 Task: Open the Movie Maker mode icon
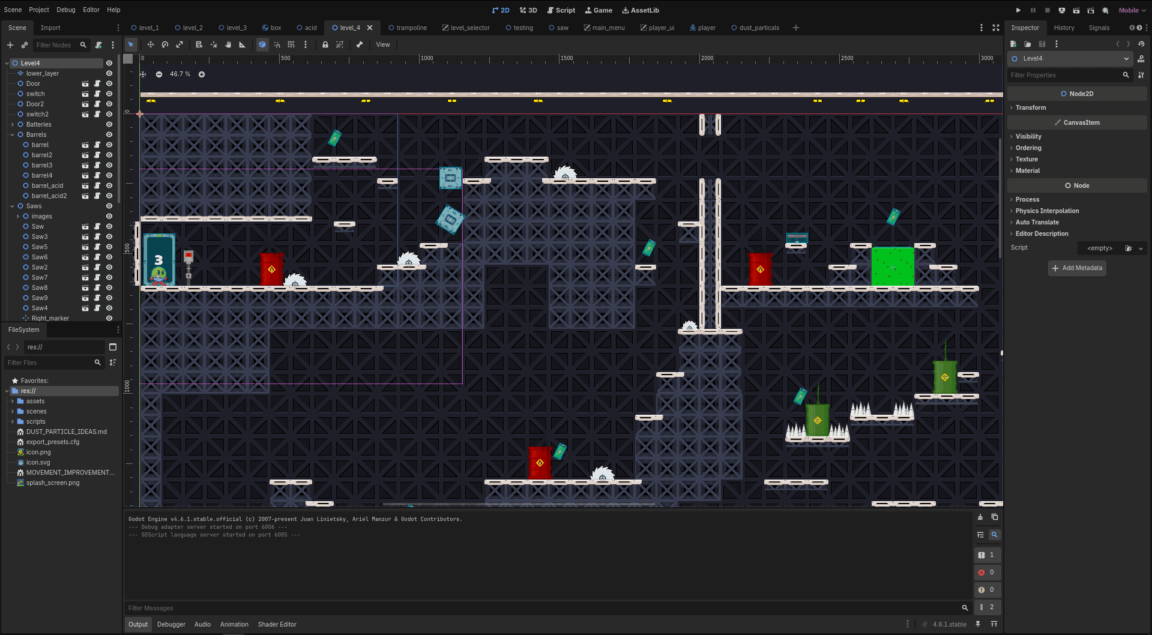point(1105,10)
